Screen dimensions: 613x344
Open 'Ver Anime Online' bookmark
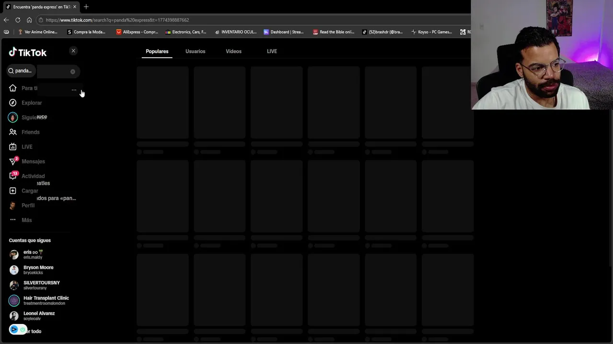37,32
